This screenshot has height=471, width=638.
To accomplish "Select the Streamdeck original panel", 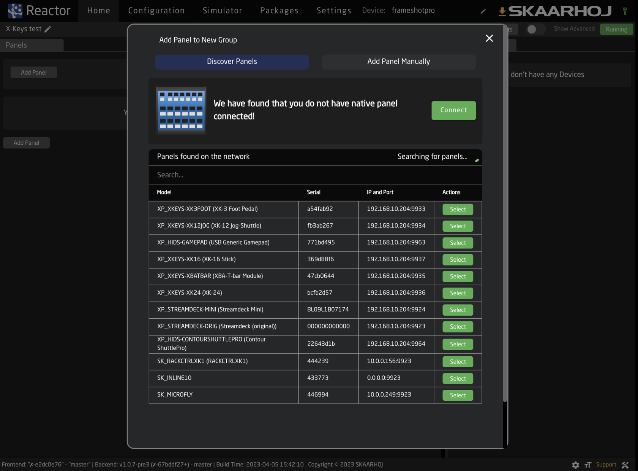I will 458,326.
